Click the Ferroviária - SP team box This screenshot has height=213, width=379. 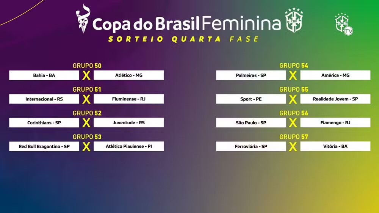[251, 146]
